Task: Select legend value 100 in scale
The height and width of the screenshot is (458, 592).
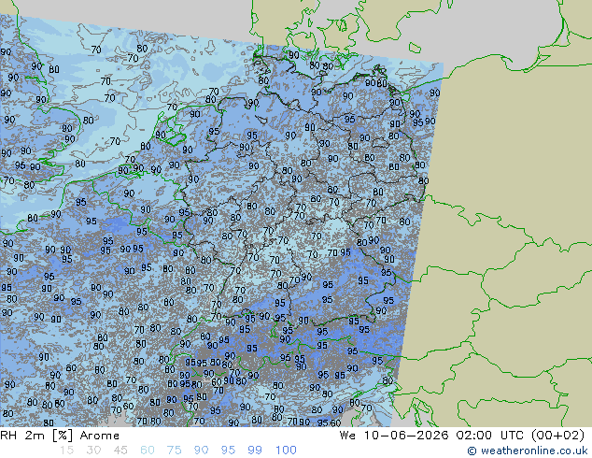Action: pyautogui.click(x=286, y=451)
